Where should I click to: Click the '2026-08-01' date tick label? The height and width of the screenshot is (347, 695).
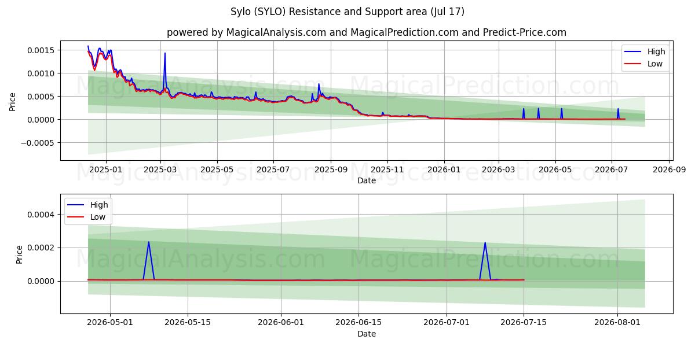617,323
